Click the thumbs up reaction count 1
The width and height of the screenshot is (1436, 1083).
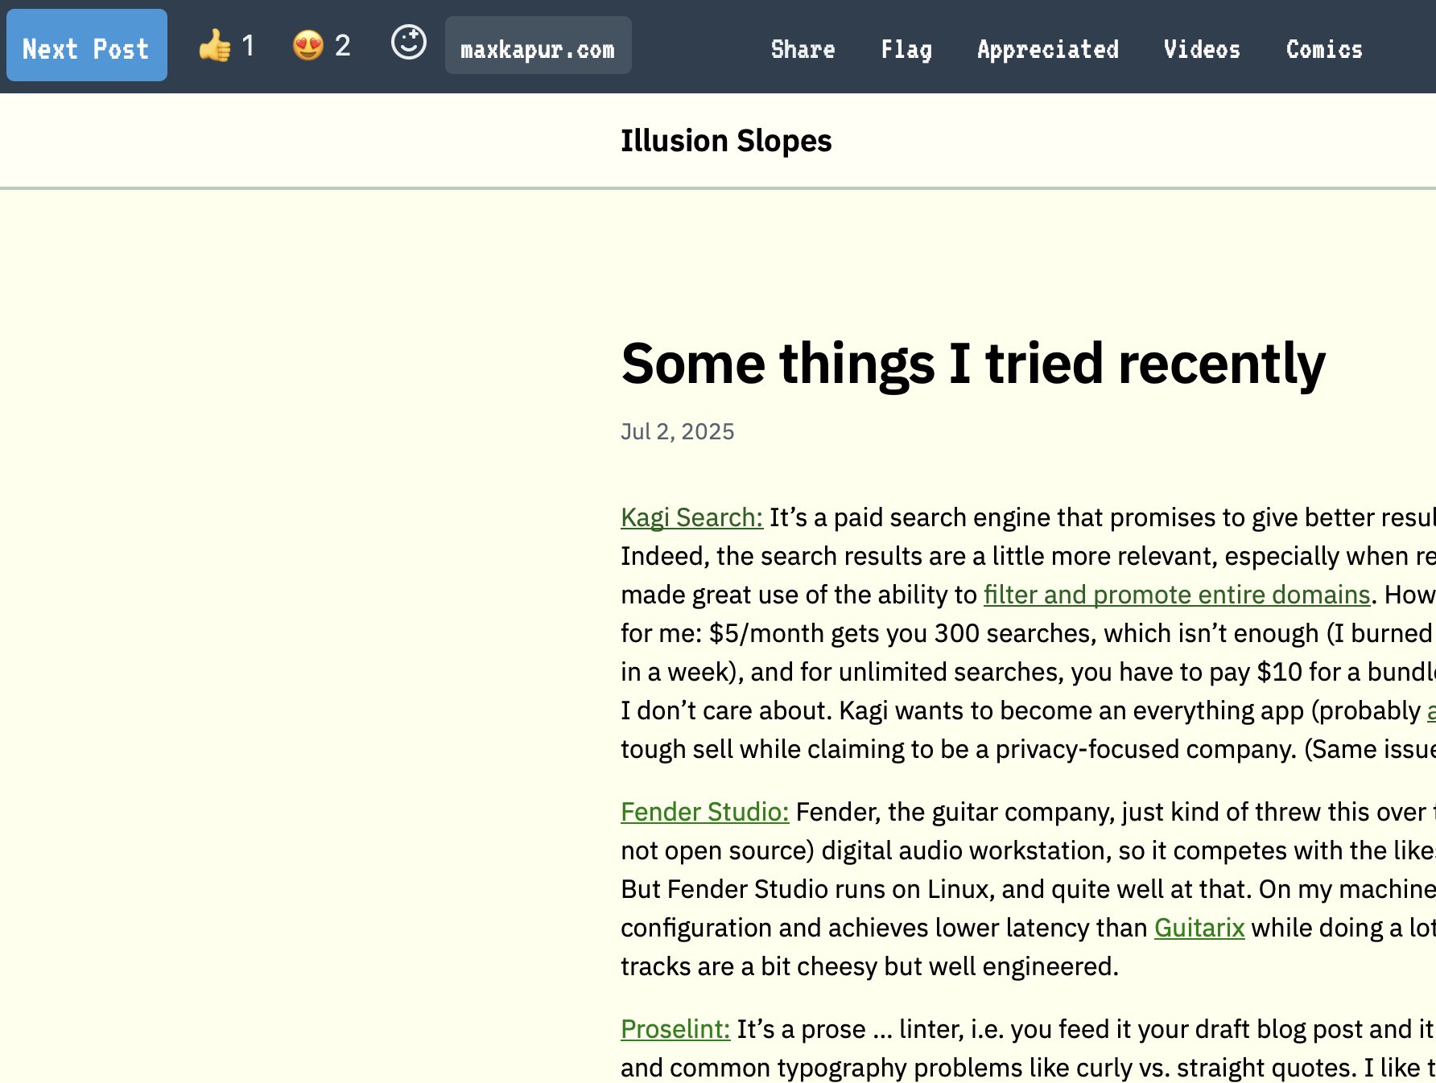click(248, 46)
